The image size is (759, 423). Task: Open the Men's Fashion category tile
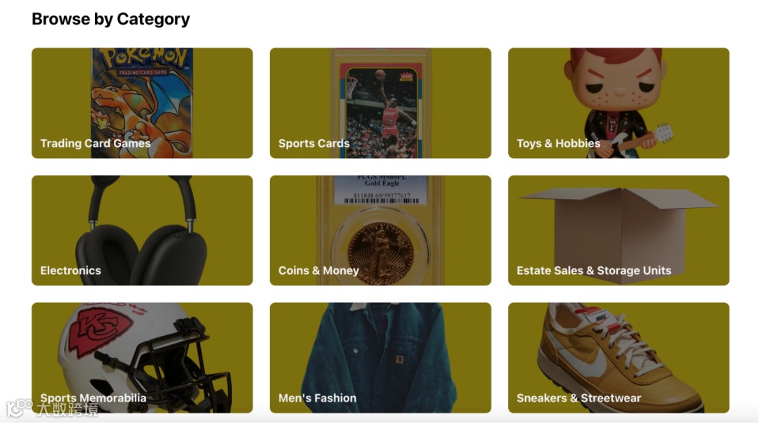click(380, 358)
